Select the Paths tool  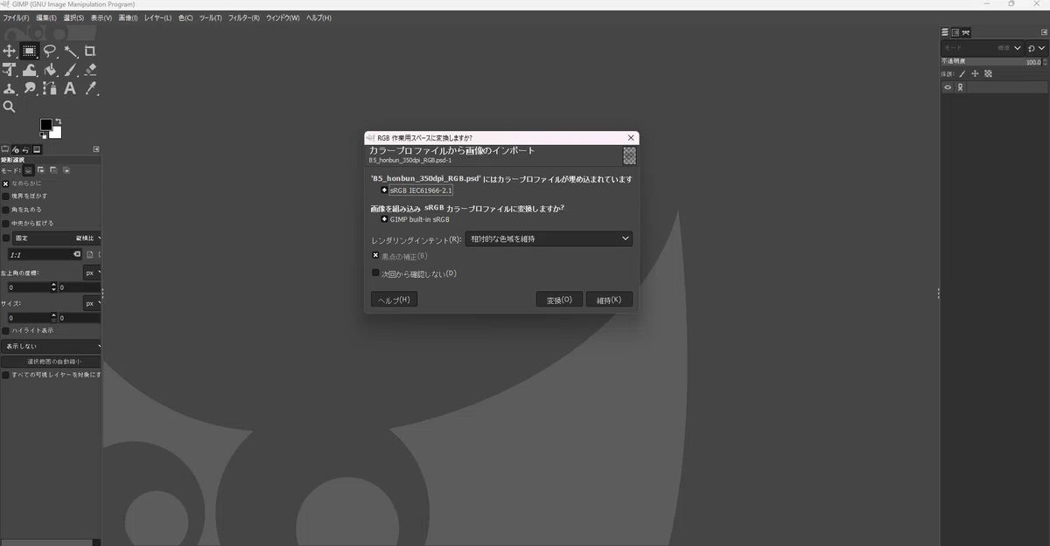click(x=50, y=88)
